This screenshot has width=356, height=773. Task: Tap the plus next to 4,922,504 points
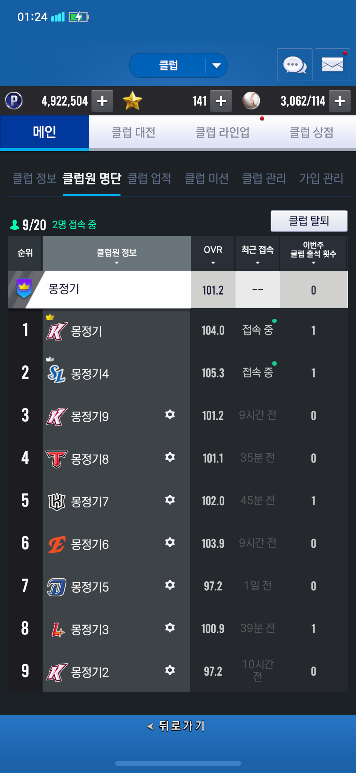(102, 101)
